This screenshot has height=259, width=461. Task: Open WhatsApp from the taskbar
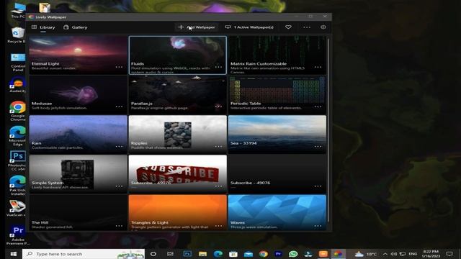click(293, 254)
